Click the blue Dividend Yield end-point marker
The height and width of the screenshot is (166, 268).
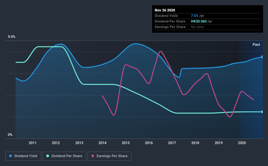click(x=262, y=57)
